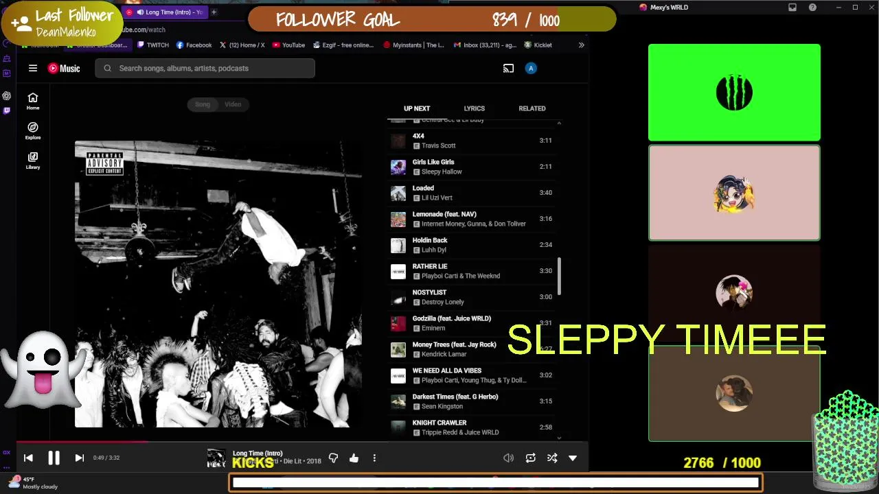Click the Girls Like Girls queue thumbnail
This screenshot has height=494, width=879.
(398, 167)
